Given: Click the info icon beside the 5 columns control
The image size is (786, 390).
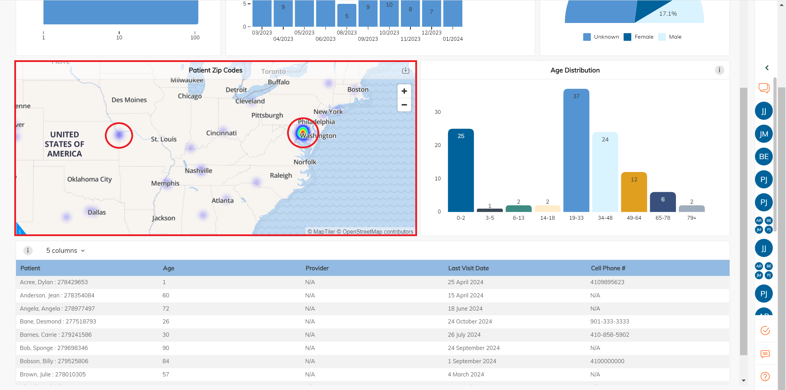Looking at the screenshot, I should tap(28, 250).
